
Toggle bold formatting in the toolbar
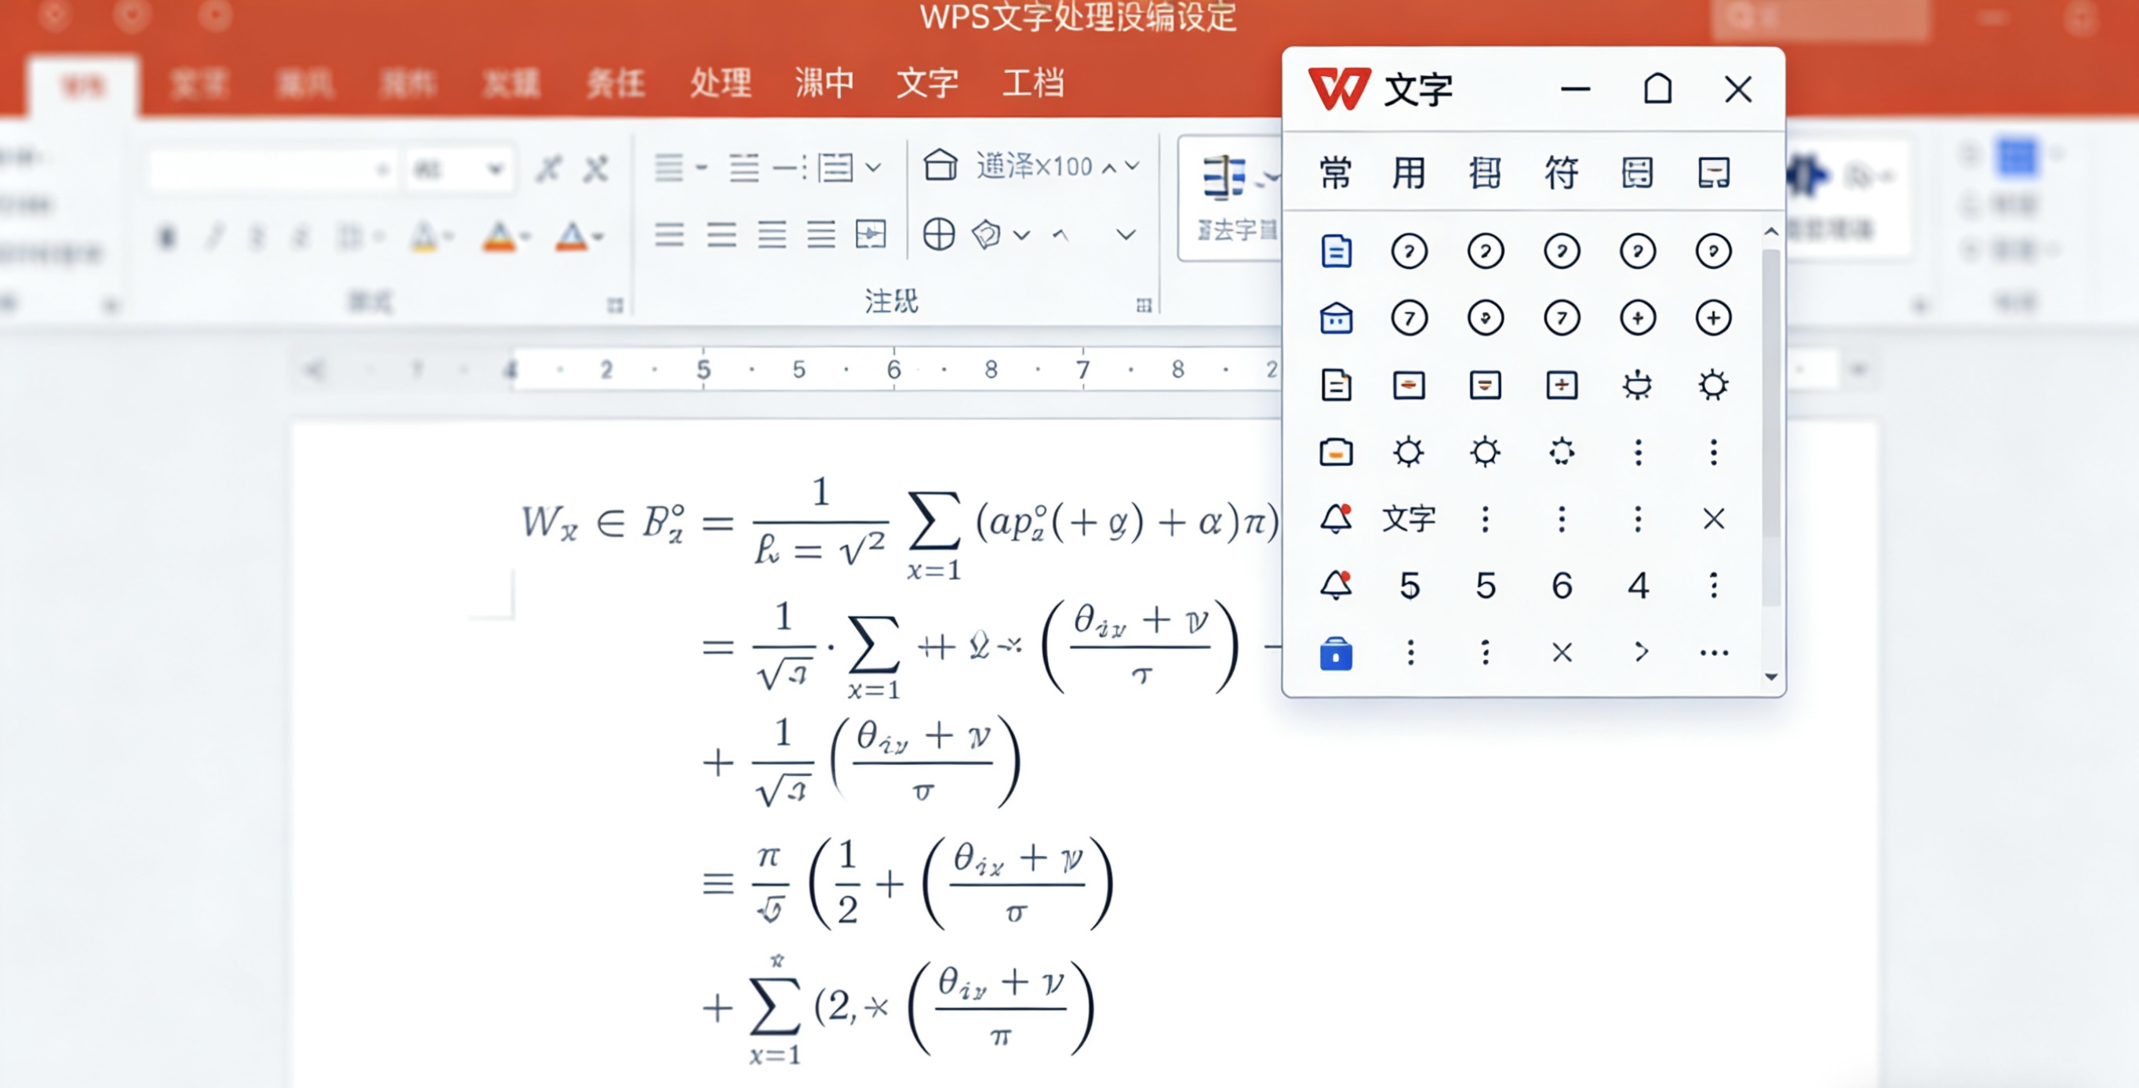(169, 237)
